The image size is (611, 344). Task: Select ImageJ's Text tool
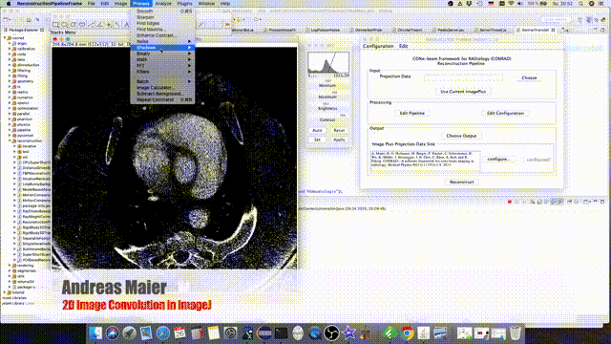click(126, 25)
